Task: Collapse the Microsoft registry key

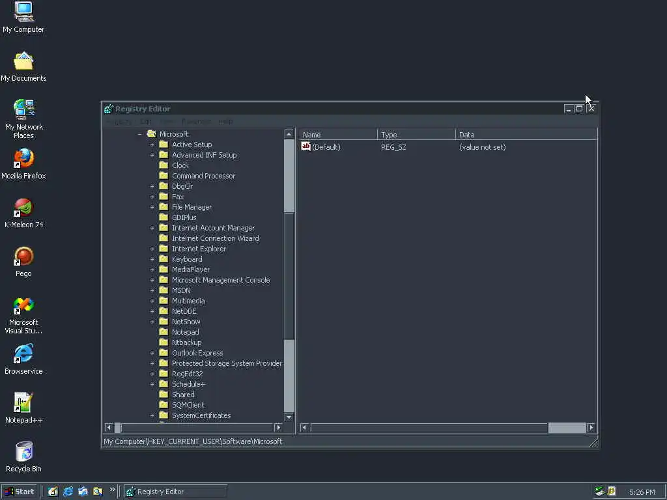Action: [x=139, y=134]
